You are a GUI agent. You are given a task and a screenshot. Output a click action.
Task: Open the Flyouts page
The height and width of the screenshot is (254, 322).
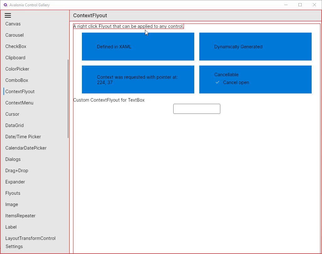tap(13, 193)
